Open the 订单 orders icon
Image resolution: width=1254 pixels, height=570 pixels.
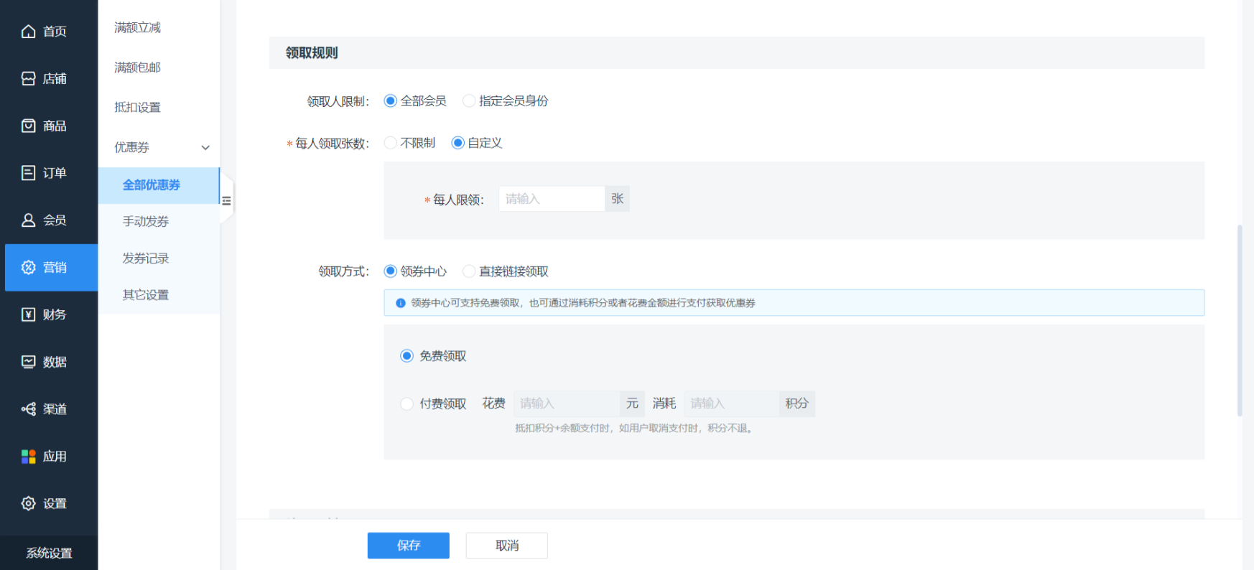point(29,173)
